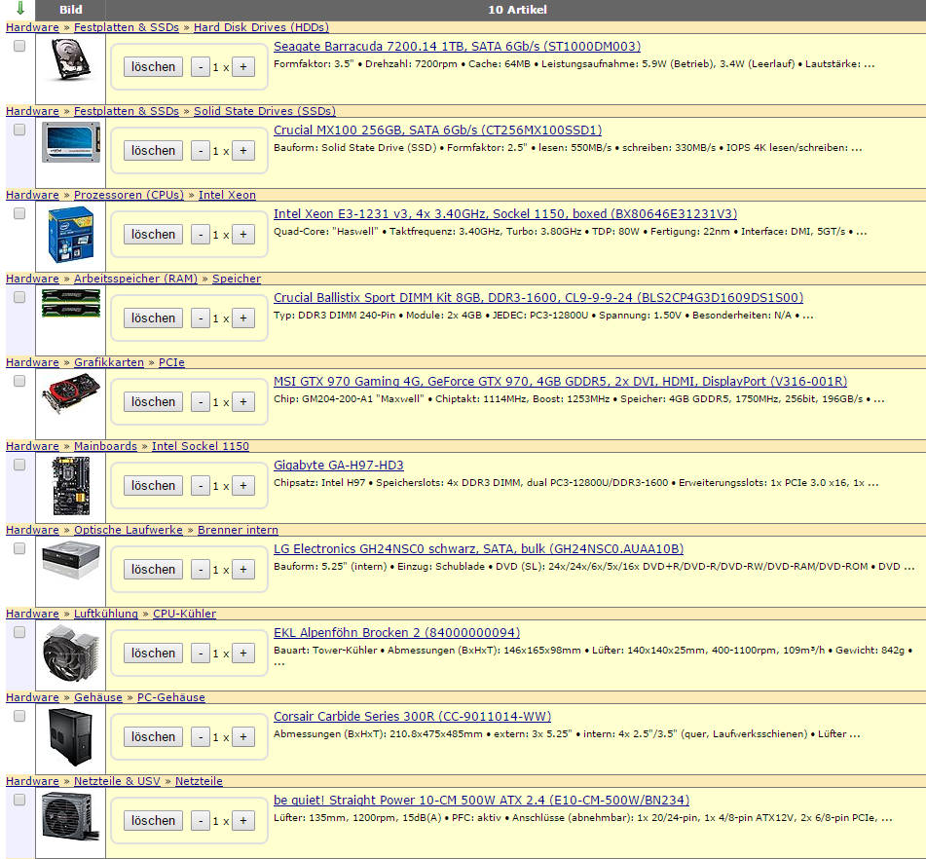This screenshot has width=926, height=859.
Task: Delete be quiet! power supply with löschen
Action: click(x=153, y=821)
